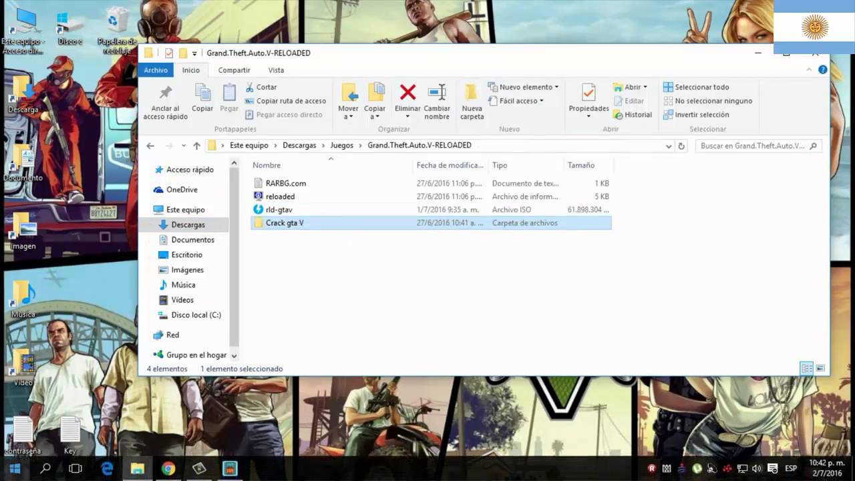Click Nueva carpeta icon
This screenshot has width=855, height=481.
pyautogui.click(x=472, y=92)
